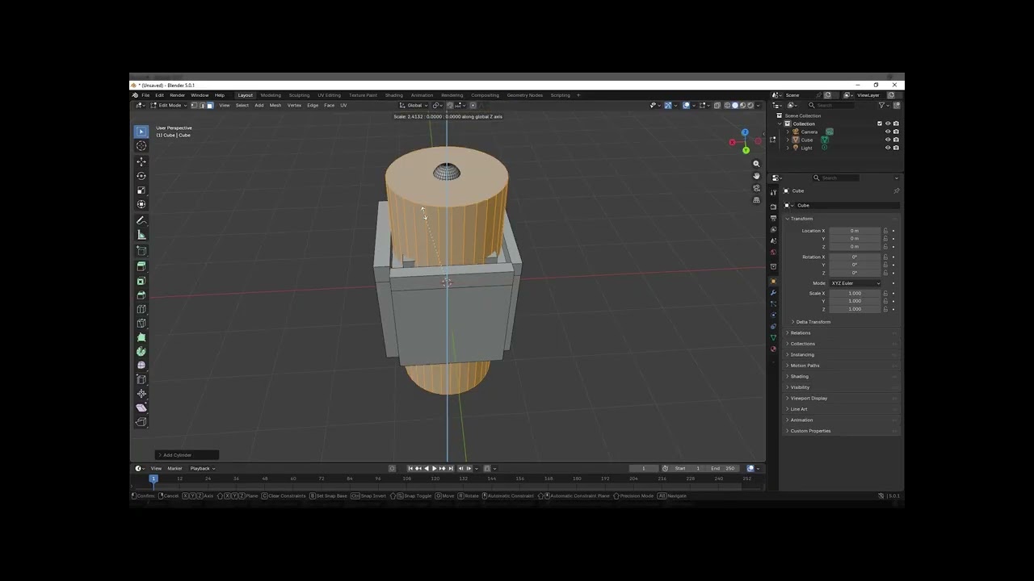This screenshot has width=1034, height=581.
Task: Select the Annotate tool
Action: [x=141, y=220]
